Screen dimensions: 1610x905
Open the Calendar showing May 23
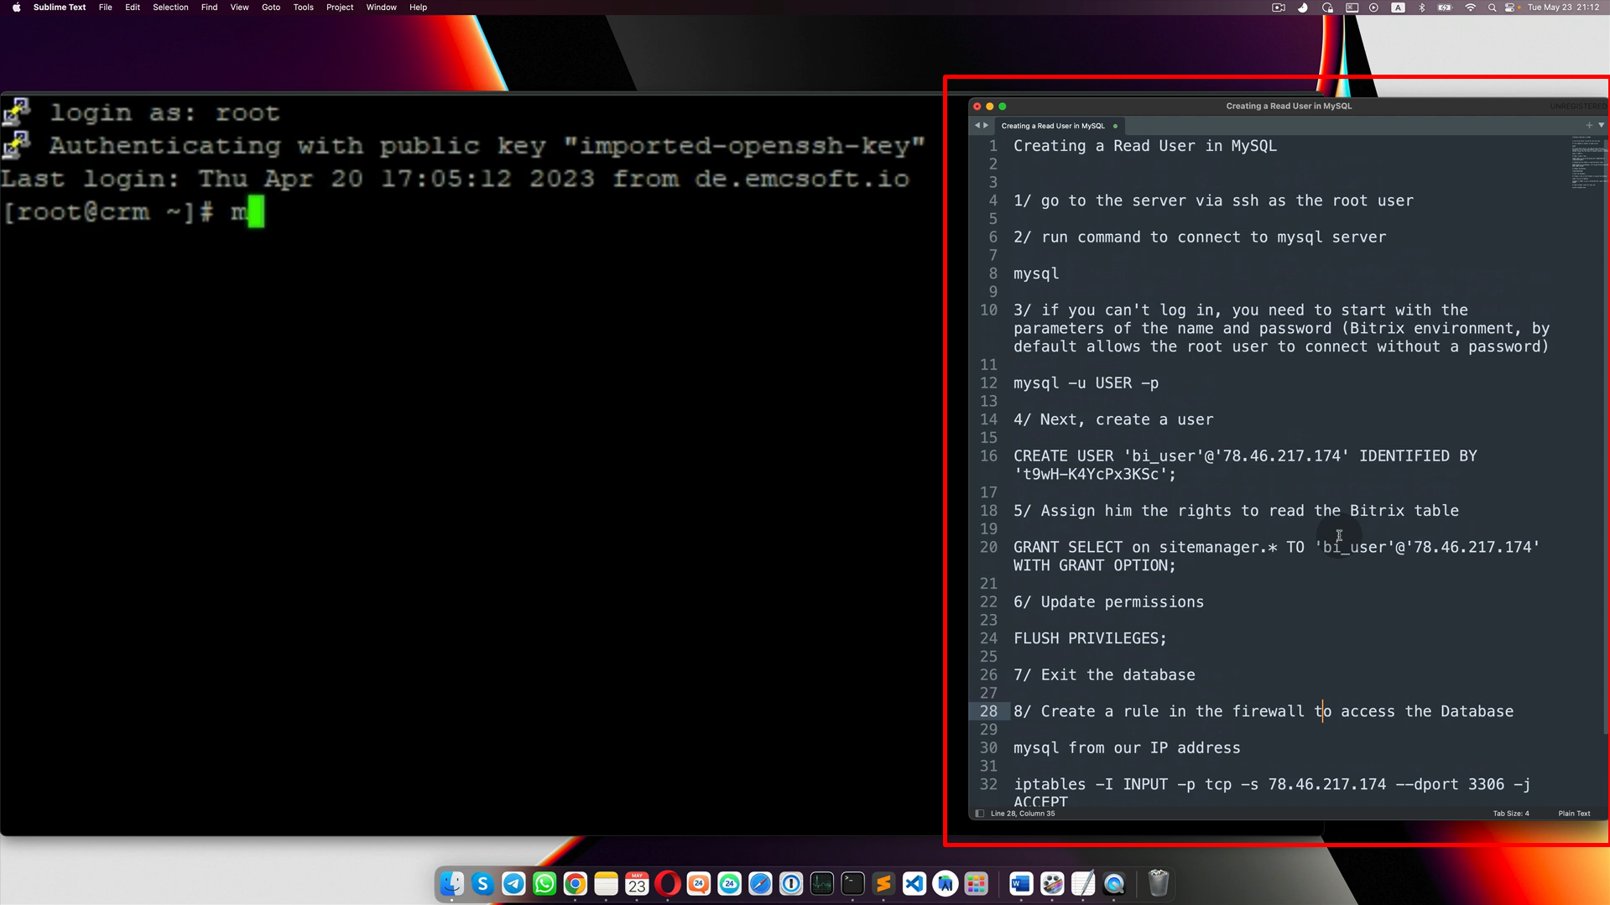click(x=637, y=884)
